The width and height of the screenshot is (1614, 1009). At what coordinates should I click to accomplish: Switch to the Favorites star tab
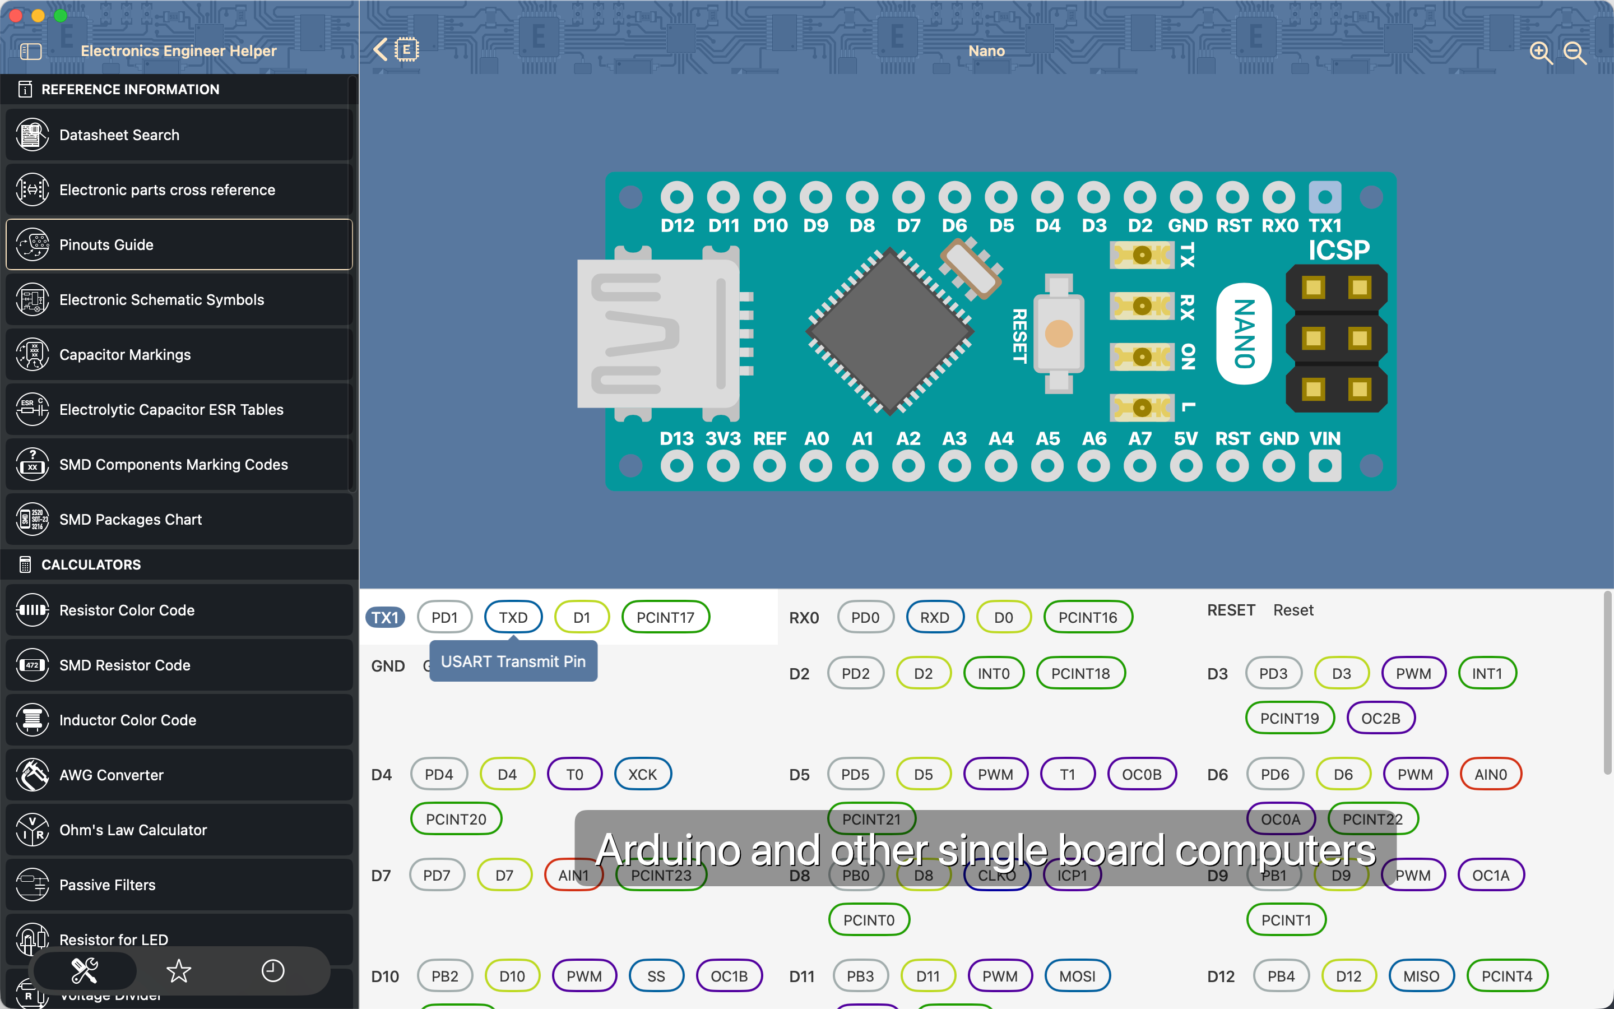(x=179, y=971)
